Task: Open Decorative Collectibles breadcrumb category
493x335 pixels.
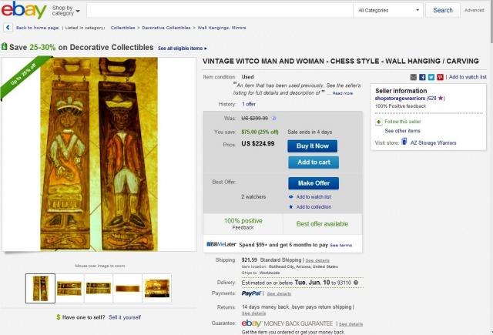Action: coord(166,28)
